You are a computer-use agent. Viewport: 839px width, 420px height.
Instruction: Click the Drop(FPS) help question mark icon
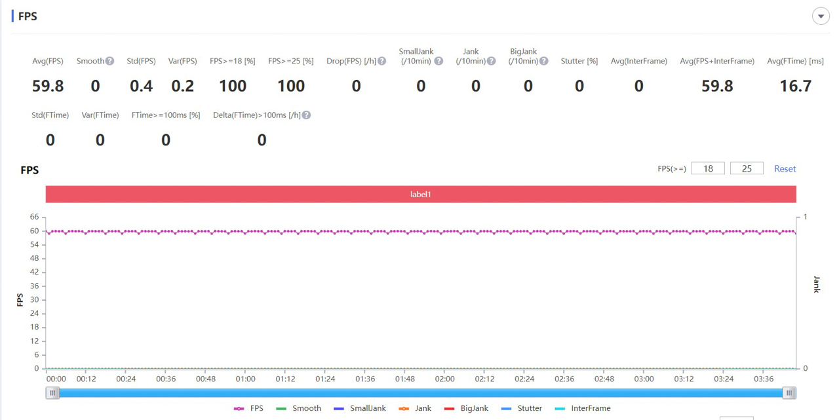click(x=381, y=61)
